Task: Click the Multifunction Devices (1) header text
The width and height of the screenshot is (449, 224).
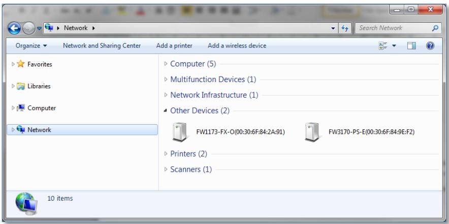Action: [213, 79]
